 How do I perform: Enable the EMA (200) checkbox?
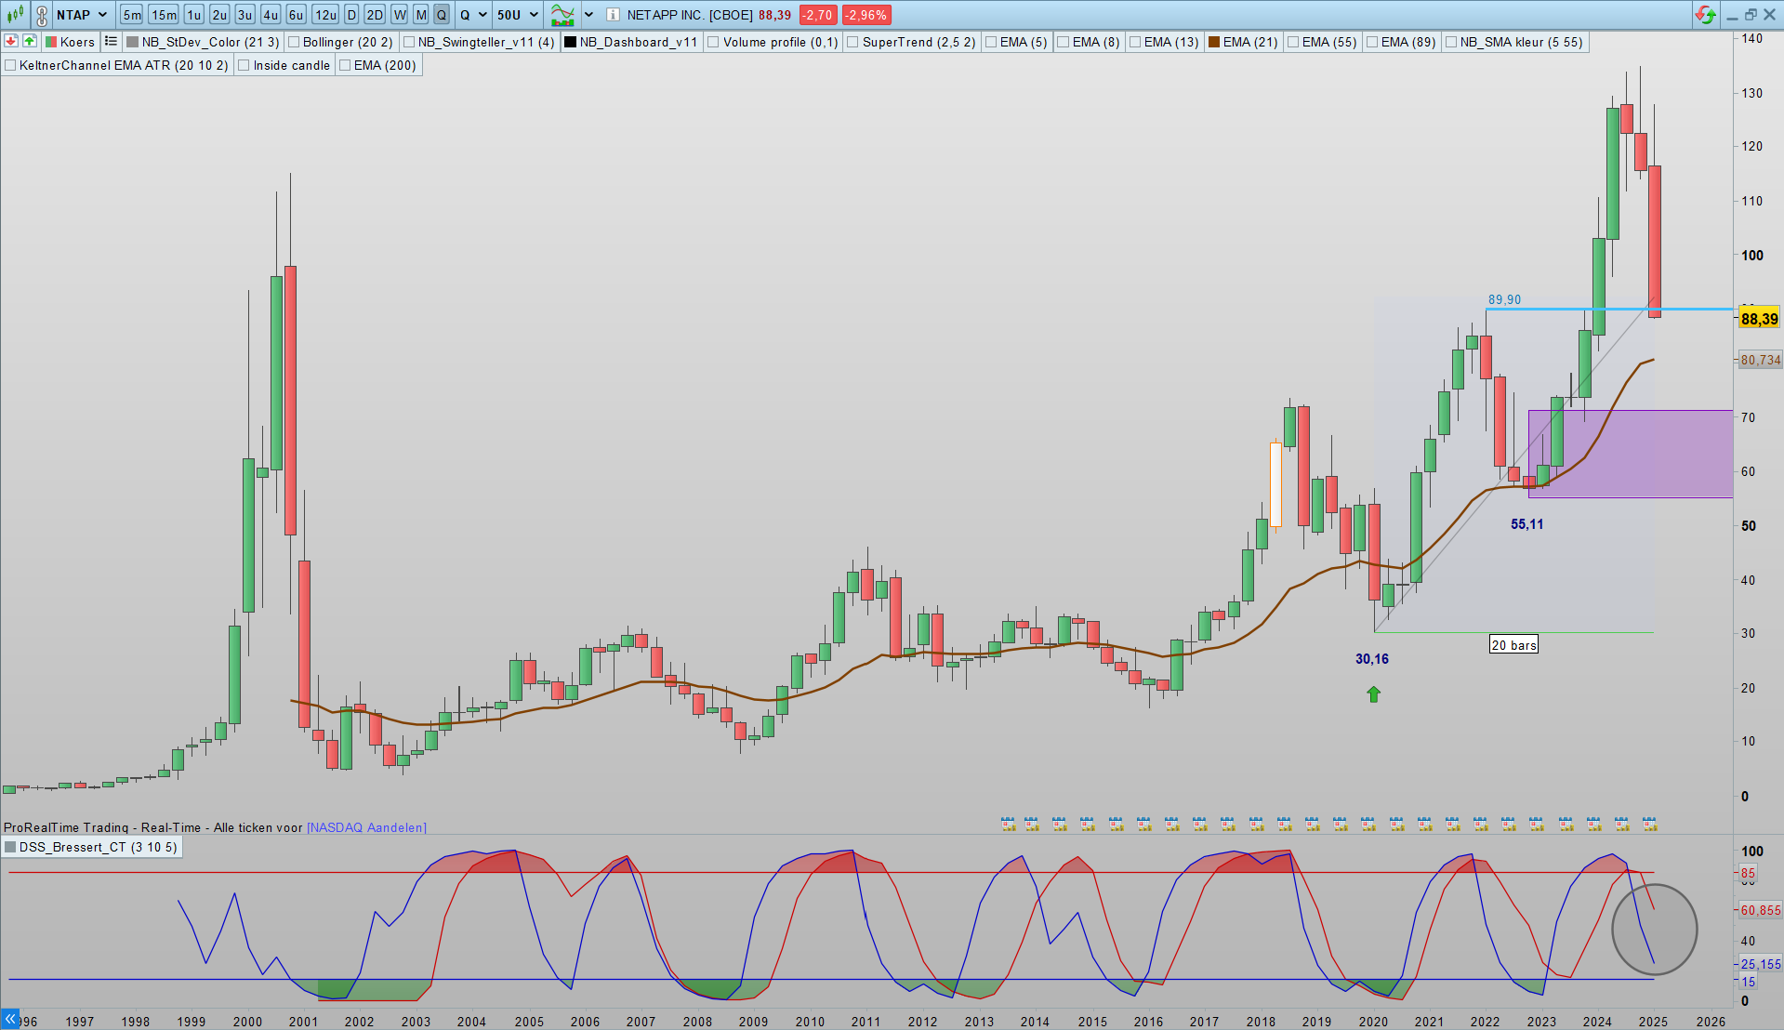345,65
